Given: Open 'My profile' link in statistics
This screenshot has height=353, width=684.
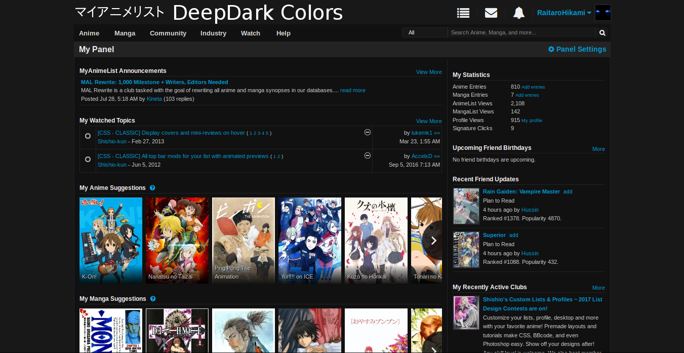Looking at the screenshot, I should [x=532, y=121].
